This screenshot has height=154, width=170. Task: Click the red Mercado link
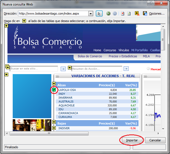156,69
